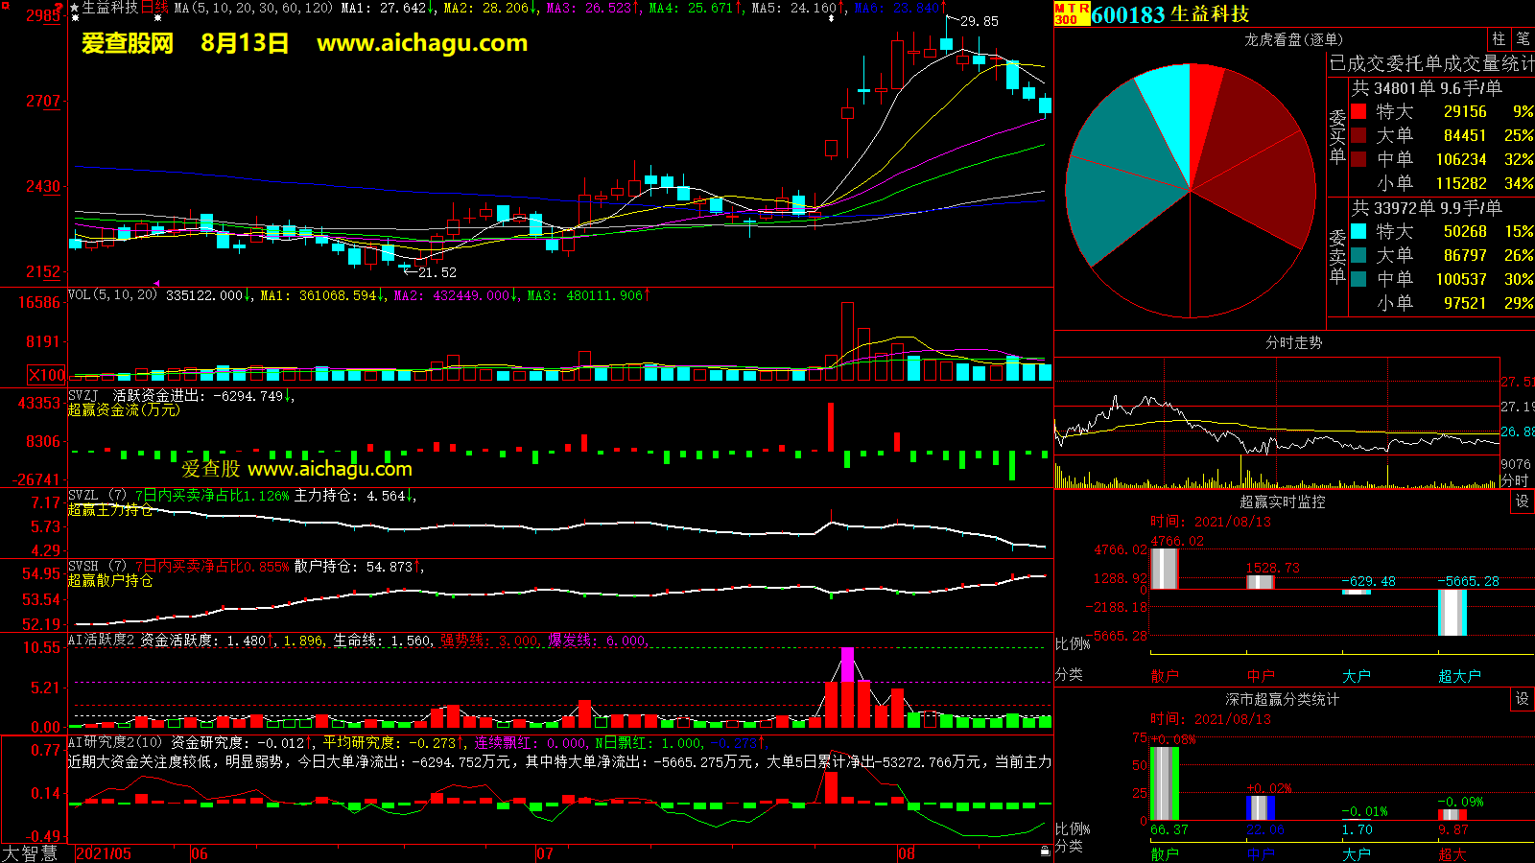Click the magenta arrow marker below price chart
The width and height of the screenshot is (1535, 863).
click(156, 283)
